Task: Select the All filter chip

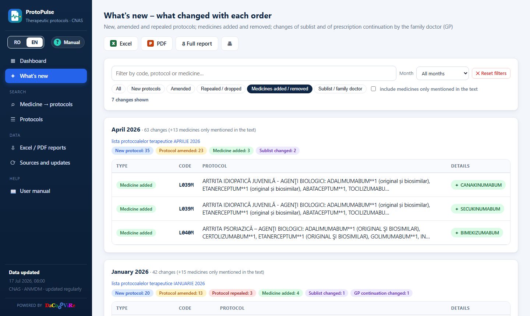Action: click(119, 89)
